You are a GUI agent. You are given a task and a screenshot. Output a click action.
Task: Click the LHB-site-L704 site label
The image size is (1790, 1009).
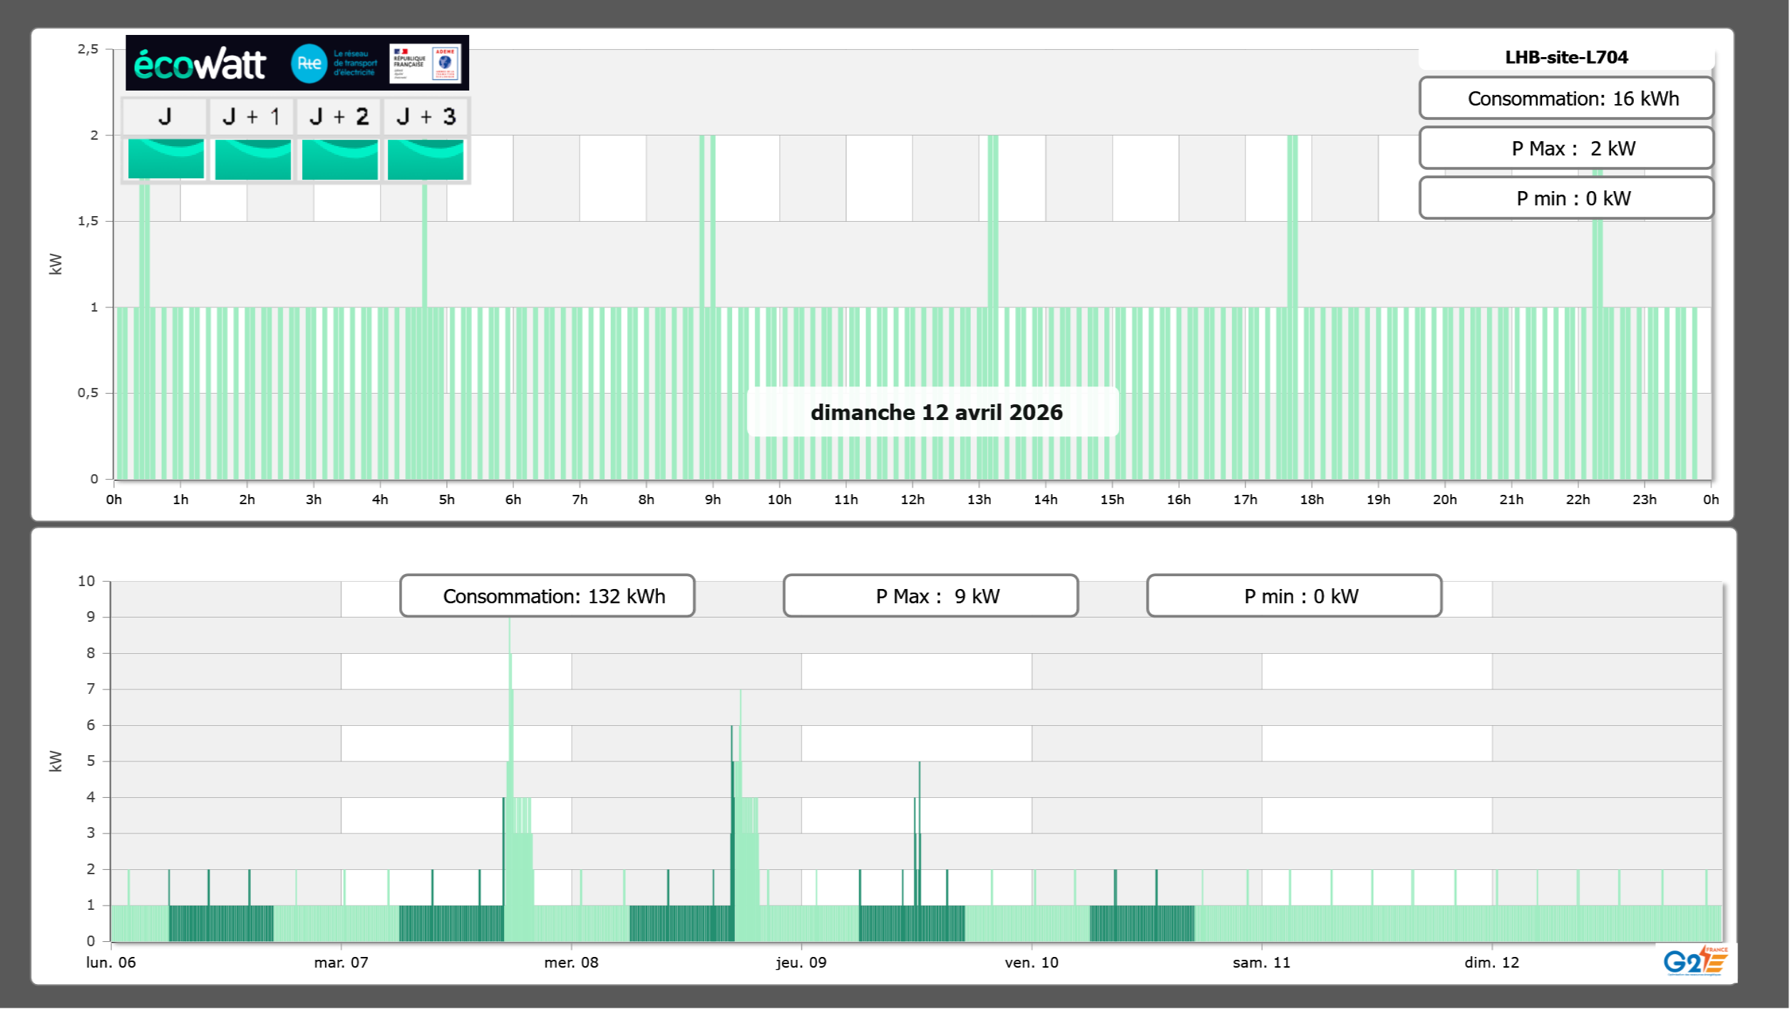click(1565, 57)
